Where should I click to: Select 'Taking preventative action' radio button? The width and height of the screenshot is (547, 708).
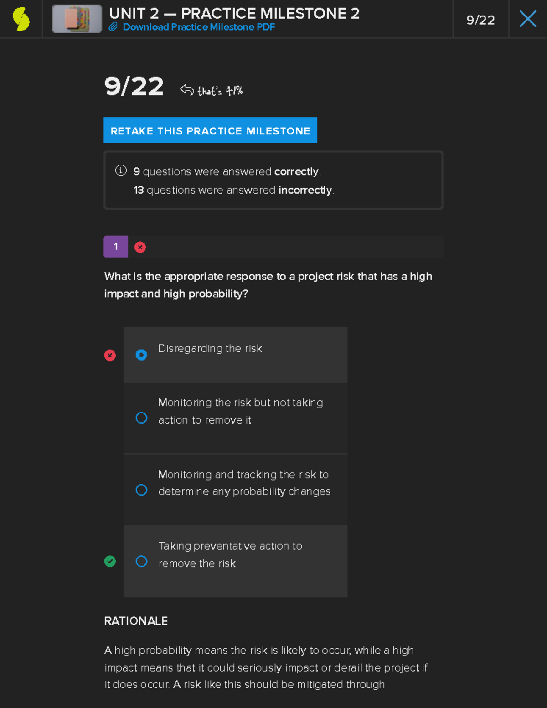point(141,561)
